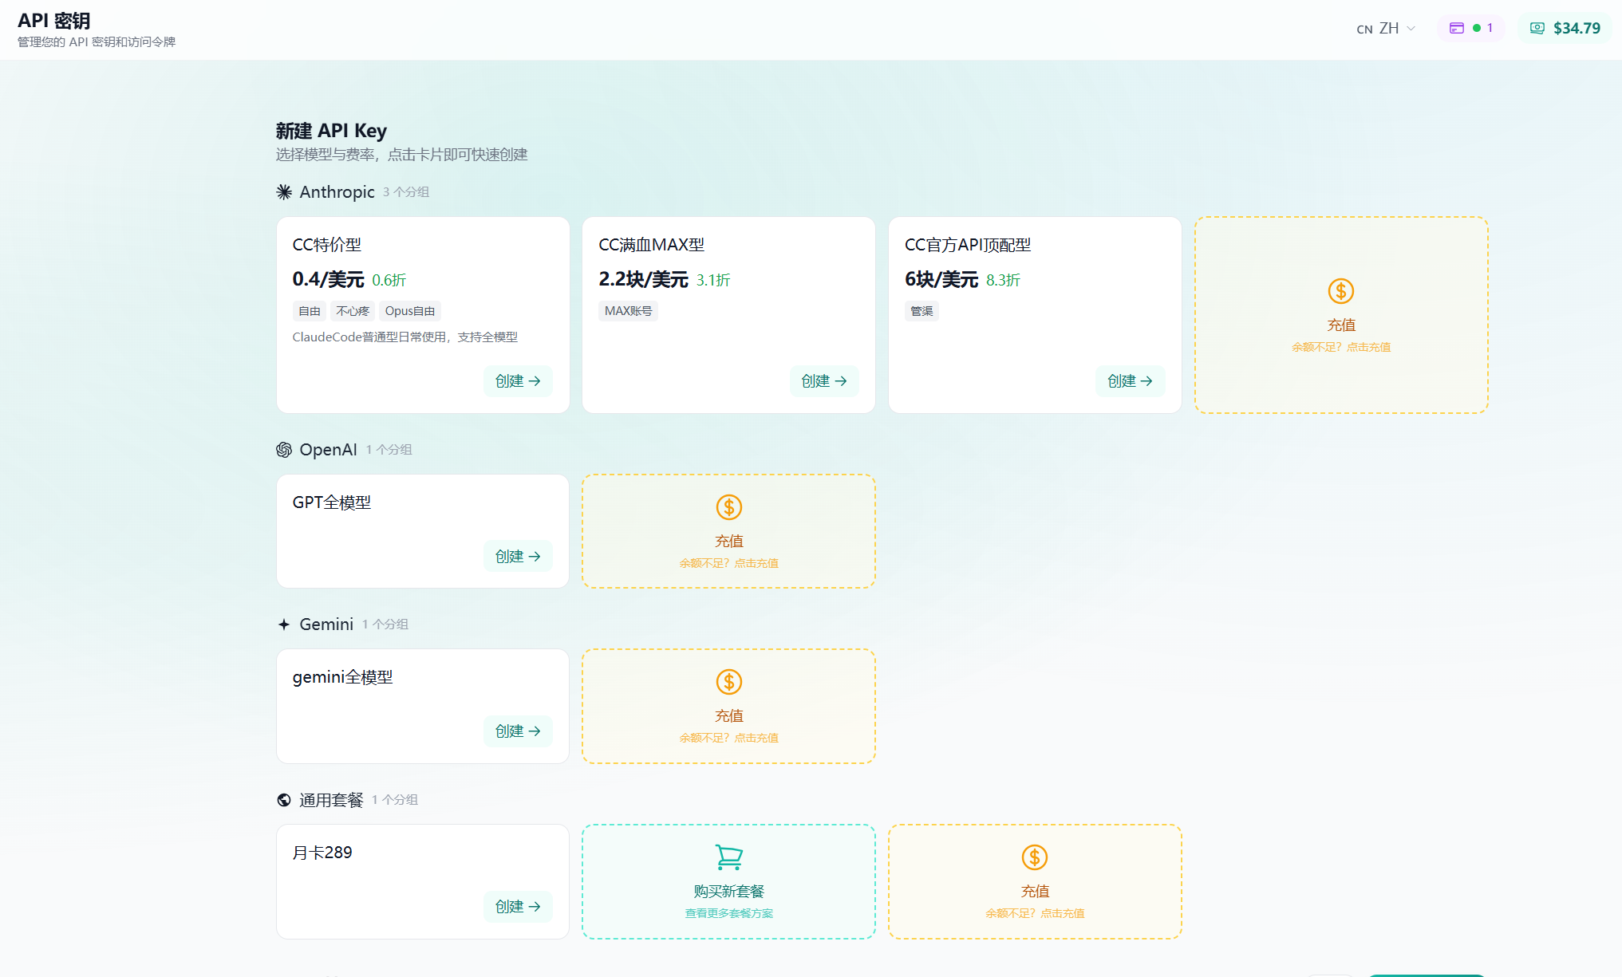Click the MAX账号 tag label
The height and width of the screenshot is (977, 1622).
(x=628, y=311)
